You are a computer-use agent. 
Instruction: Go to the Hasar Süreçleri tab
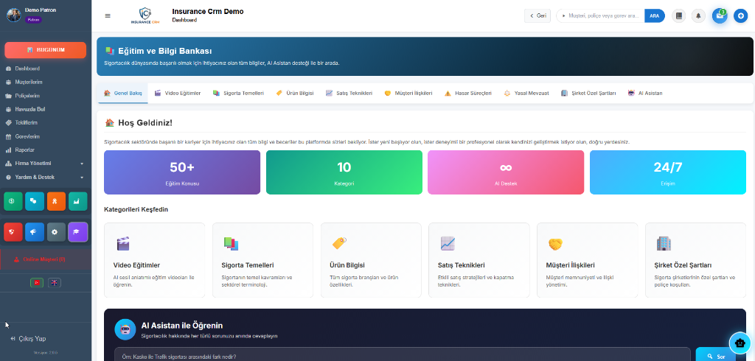[x=467, y=93]
